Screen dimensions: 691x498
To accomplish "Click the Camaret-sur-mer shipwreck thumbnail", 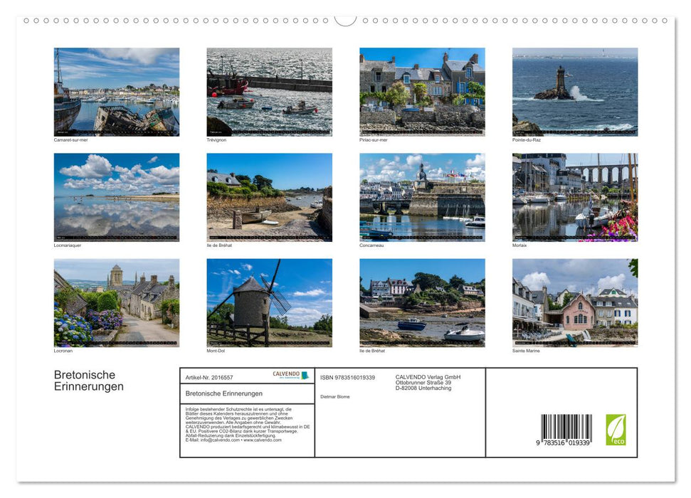I will pyautogui.click(x=116, y=91).
